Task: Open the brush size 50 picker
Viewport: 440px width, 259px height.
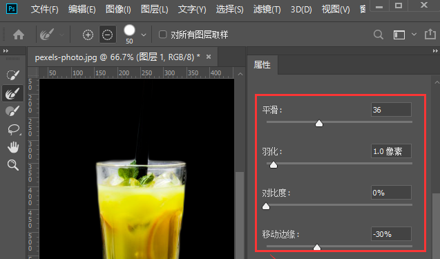Action: pyautogui.click(x=129, y=35)
